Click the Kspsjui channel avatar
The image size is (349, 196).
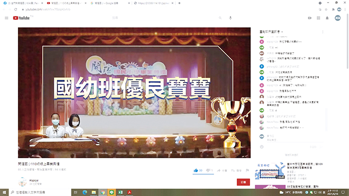(x=22, y=182)
